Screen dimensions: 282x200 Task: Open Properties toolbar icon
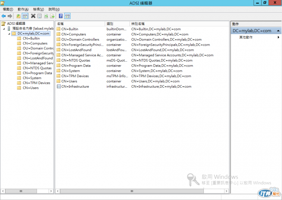(x=39, y=16)
